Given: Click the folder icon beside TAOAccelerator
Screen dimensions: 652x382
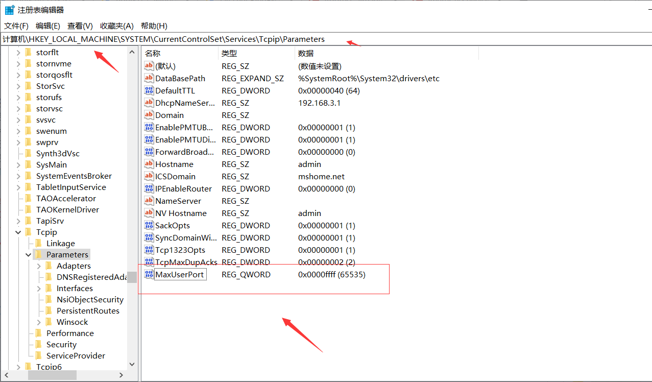Looking at the screenshot, I should (x=28, y=198).
